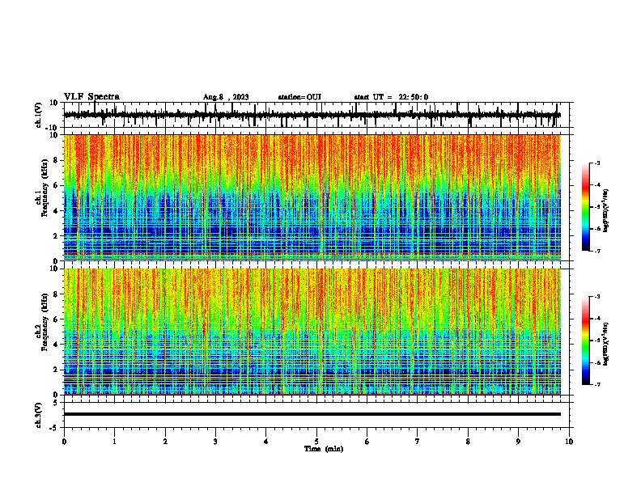Click the flat ch.3 voltage trace line
The image size is (641, 495).
(x=312, y=414)
